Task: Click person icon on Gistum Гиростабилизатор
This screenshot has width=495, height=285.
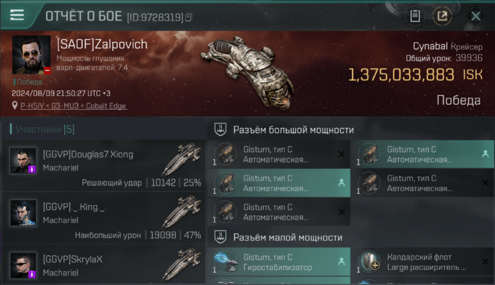Action: tap(341, 261)
